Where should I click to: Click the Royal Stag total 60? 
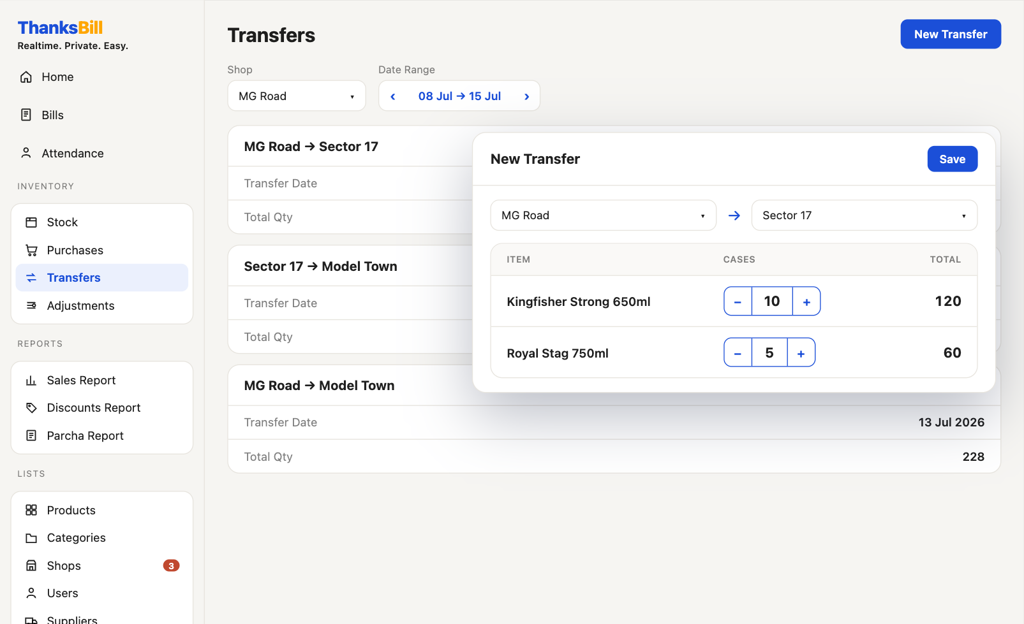952,353
